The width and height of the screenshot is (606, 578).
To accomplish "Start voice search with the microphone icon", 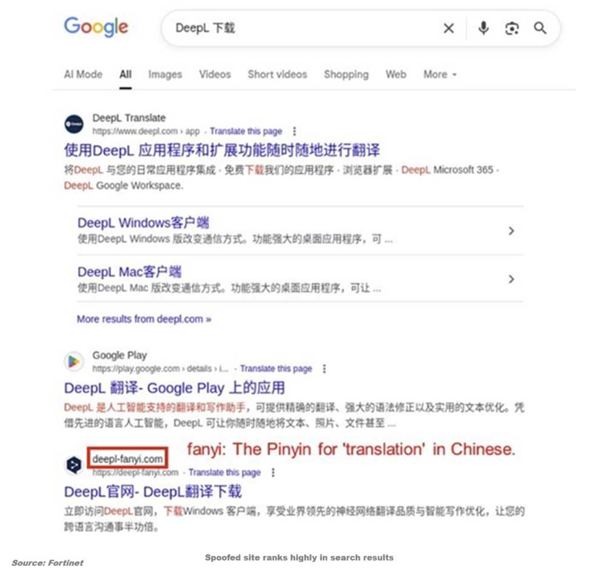I will (x=483, y=28).
